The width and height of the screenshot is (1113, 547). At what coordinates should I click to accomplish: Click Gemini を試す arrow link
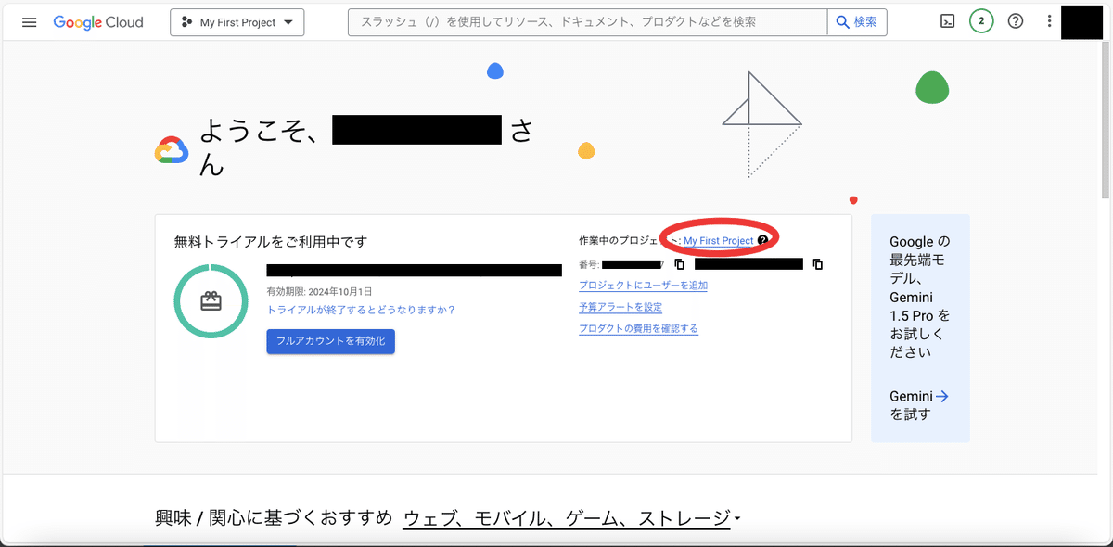coord(918,404)
